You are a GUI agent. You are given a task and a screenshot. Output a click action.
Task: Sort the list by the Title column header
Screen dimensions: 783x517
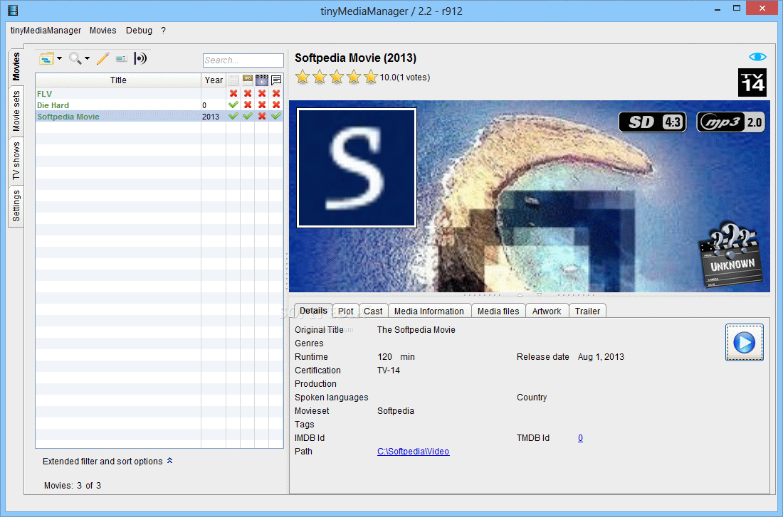[118, 80]
